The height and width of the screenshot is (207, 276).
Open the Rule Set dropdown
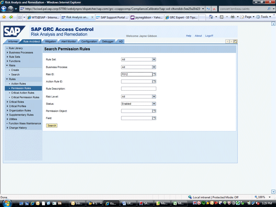click(x=154, y=59)
